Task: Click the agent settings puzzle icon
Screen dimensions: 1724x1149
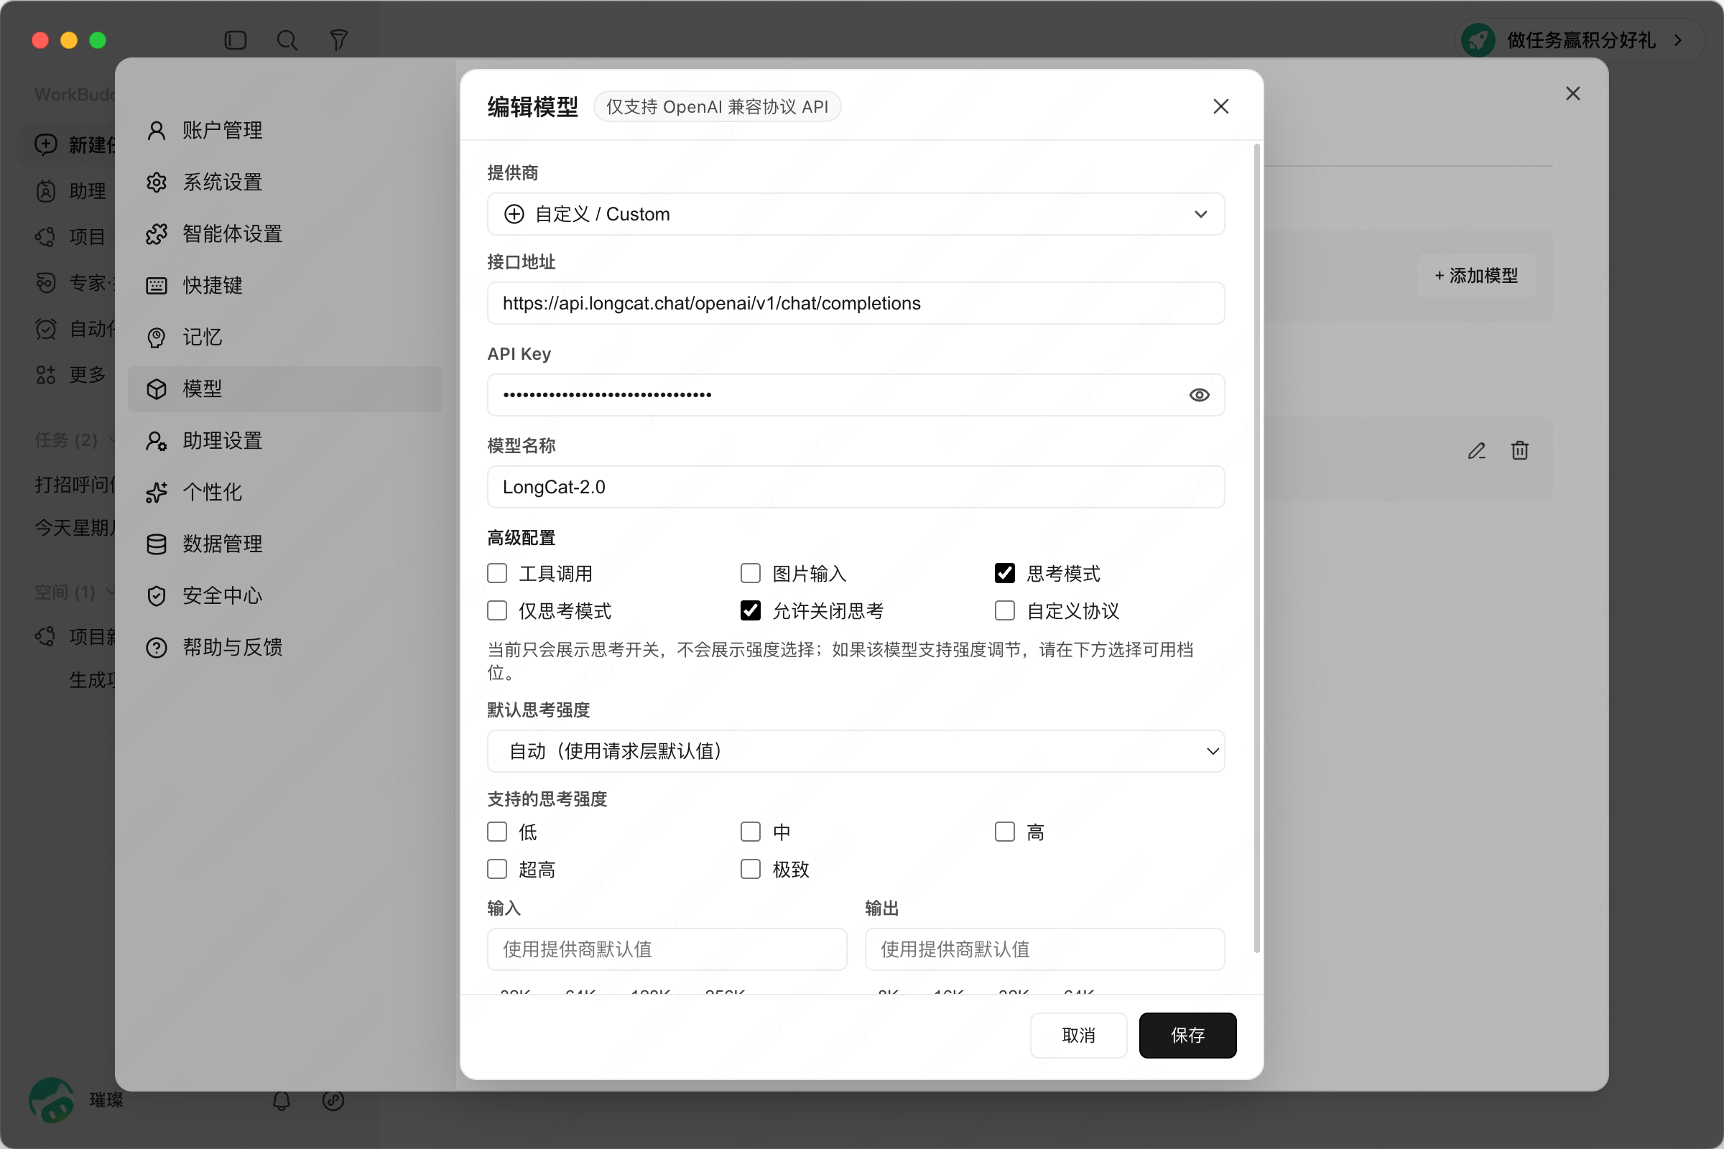Action: click(156, 234)
